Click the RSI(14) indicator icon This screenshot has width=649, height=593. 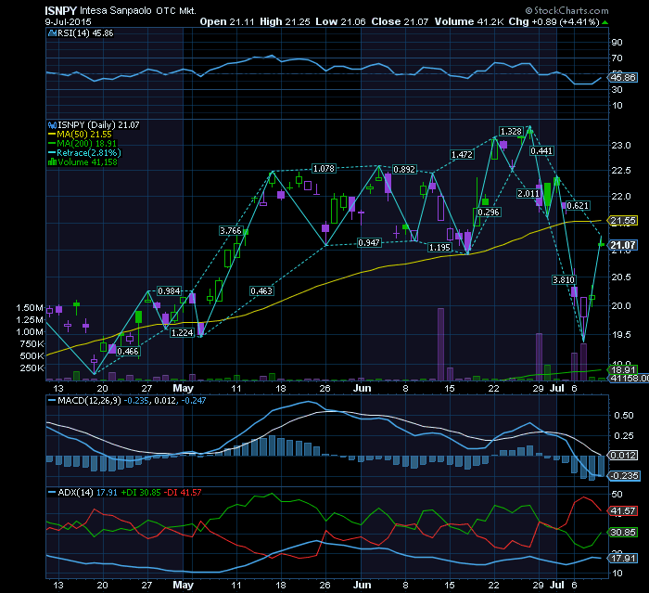(x=52, y=33)
